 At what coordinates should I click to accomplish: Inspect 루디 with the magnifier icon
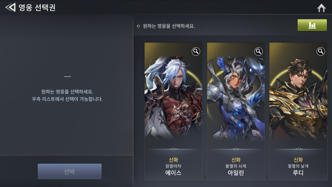coord(320,52)
